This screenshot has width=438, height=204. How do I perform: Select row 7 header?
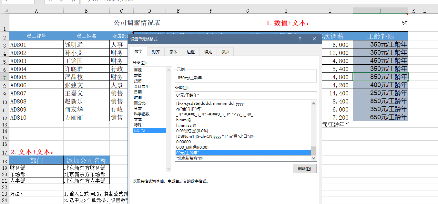point(5,77)
